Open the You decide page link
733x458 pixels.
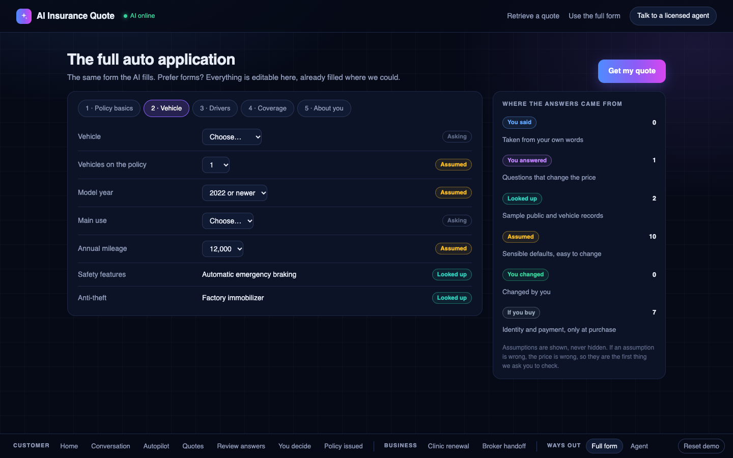point(295,446)
